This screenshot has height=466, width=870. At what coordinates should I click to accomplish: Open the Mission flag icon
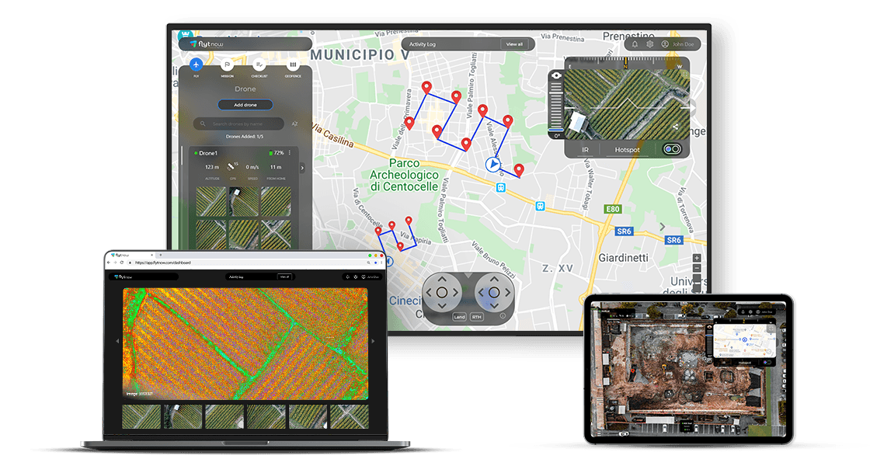pyautogui.click(x=227, y=65)
